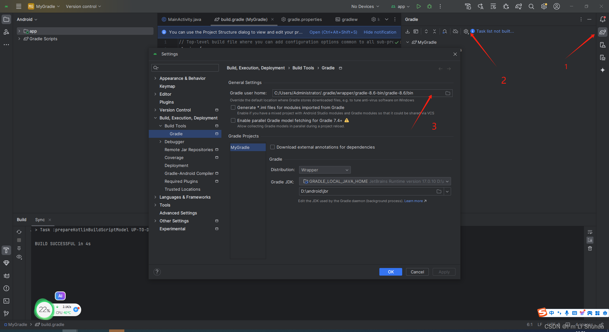Collapse all nodes in Gradle panel
Screen dimensions: 609x332
(435, 31)
